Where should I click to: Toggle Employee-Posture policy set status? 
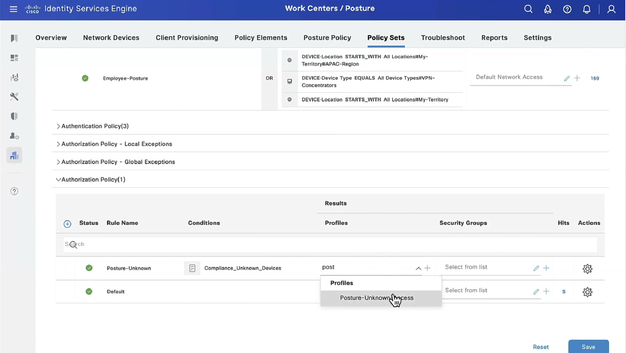pyautogui.click(x=85, y=78)
